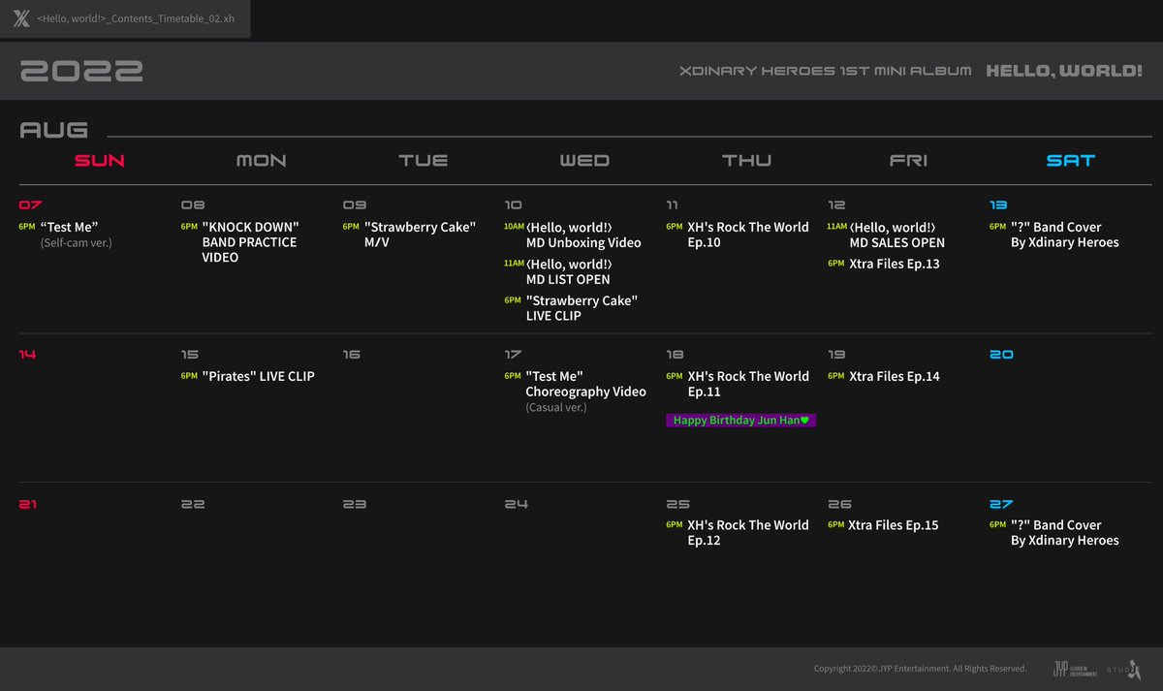Open XH's Rock The World Ep.11
Viewport: 1163px width, 691px height.
pos(738,384)
